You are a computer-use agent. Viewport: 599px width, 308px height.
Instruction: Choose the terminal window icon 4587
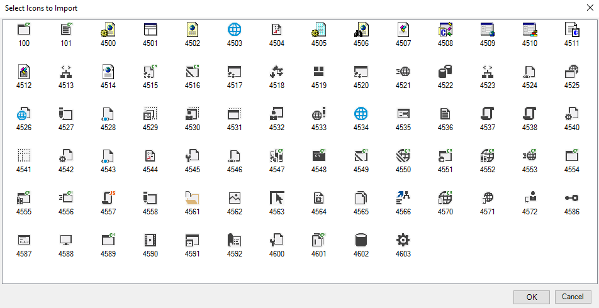[24, 239]
